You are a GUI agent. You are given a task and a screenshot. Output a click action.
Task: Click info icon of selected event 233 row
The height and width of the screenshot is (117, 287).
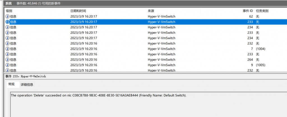coord(8,22)
